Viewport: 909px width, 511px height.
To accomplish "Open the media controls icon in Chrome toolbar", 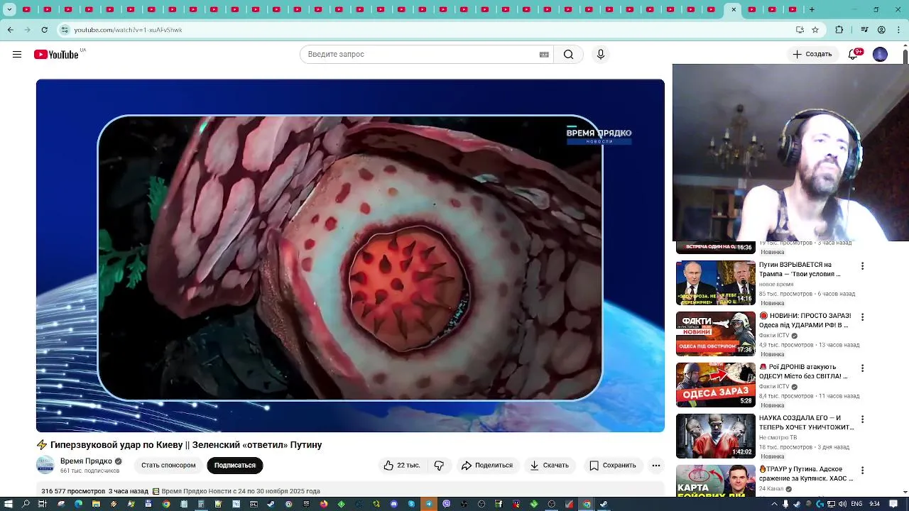I will click(864, 30).
